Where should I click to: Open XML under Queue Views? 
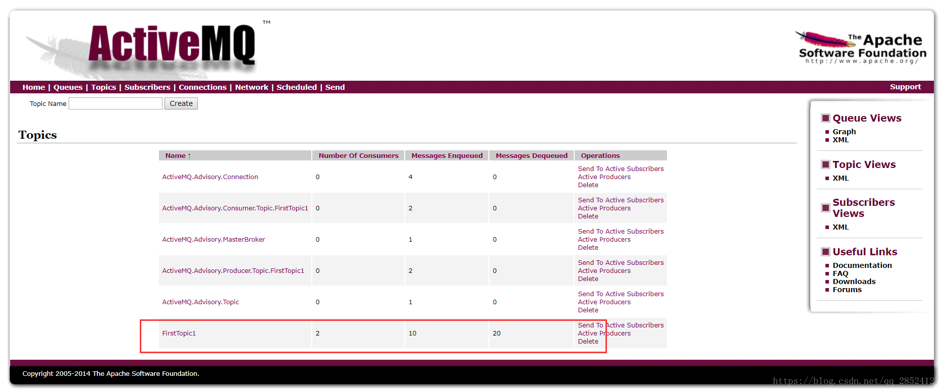(841, 140)
